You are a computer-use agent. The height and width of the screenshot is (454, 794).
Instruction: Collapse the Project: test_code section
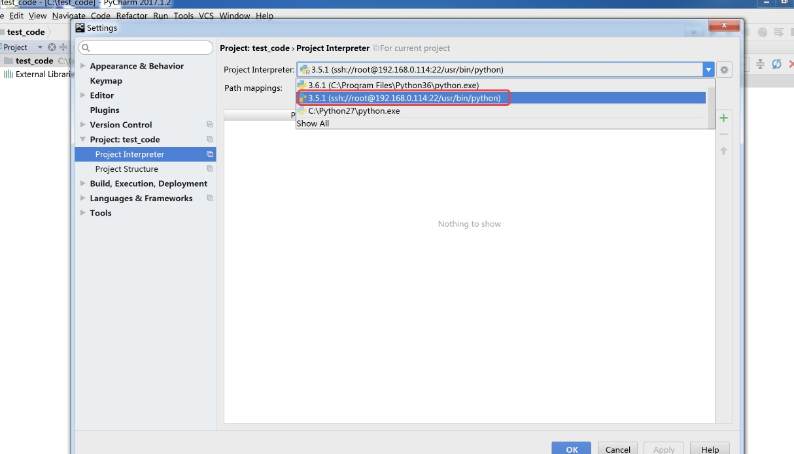click(x=83, y=139)
